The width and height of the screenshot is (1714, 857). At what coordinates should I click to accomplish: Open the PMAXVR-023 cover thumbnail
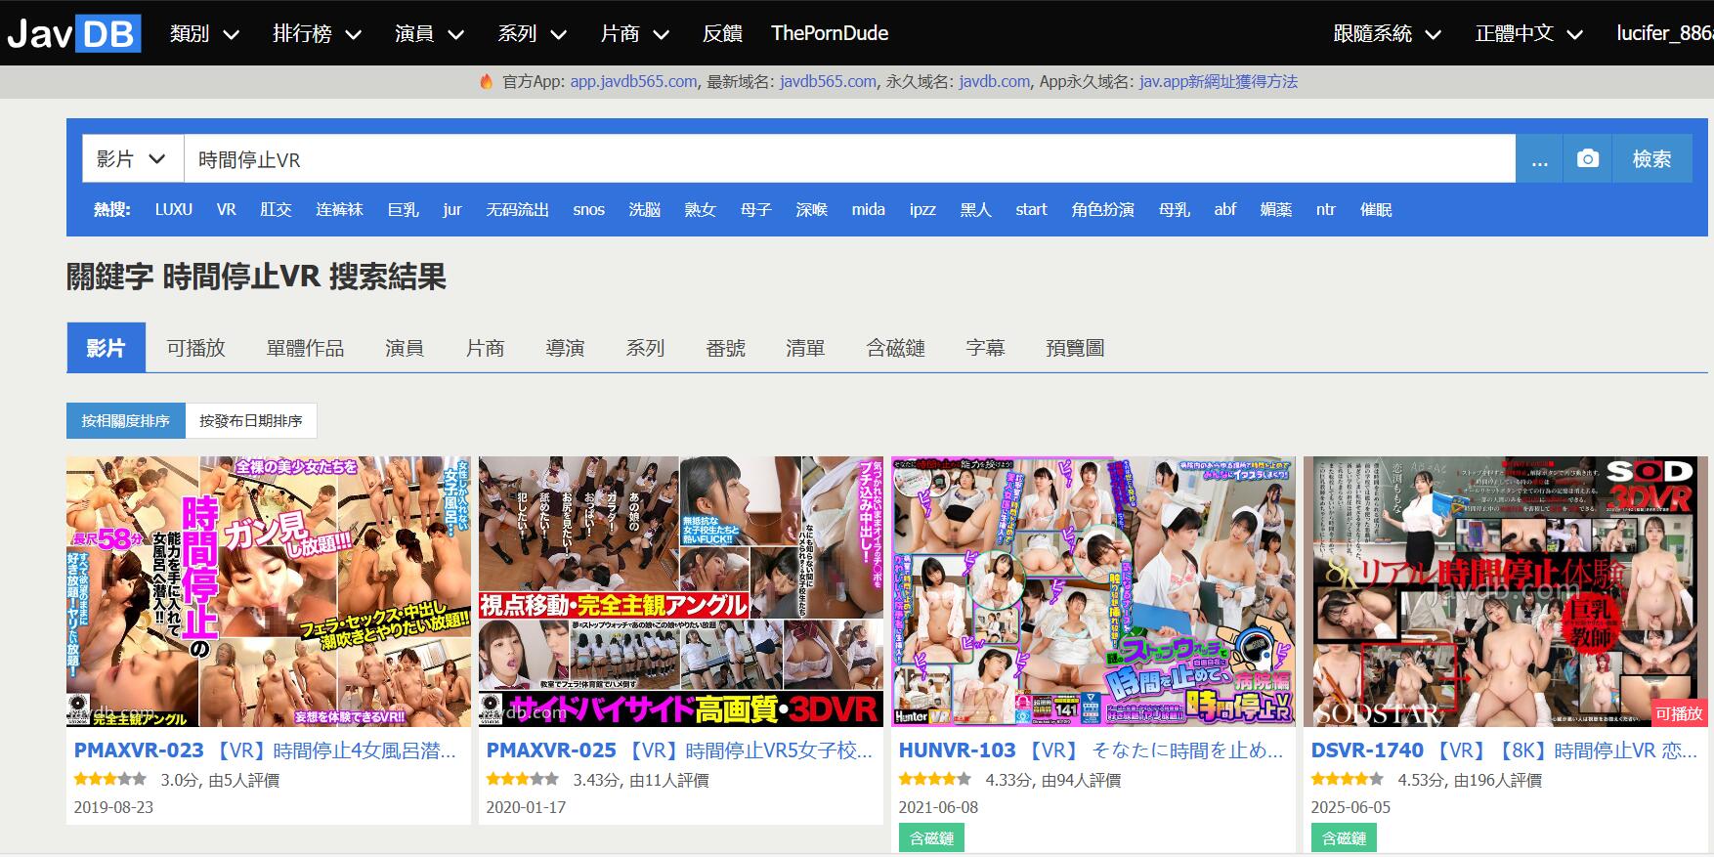(269, 591)
